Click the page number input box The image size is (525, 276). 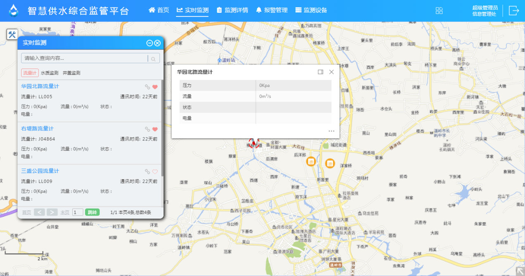(78, 212)
